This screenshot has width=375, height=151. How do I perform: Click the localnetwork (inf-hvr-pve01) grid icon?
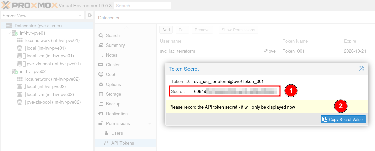point(20,41)
